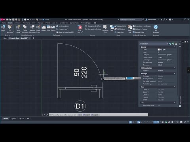
Task: Click the Create Block tool
Action: click(x=18, y=29)
